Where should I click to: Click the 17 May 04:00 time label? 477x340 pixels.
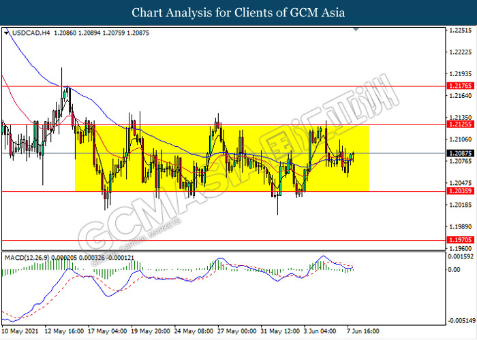(x=107, y=331)
